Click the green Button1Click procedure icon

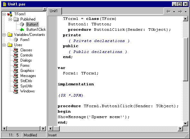pyautogui.click(x=22, y=30)
